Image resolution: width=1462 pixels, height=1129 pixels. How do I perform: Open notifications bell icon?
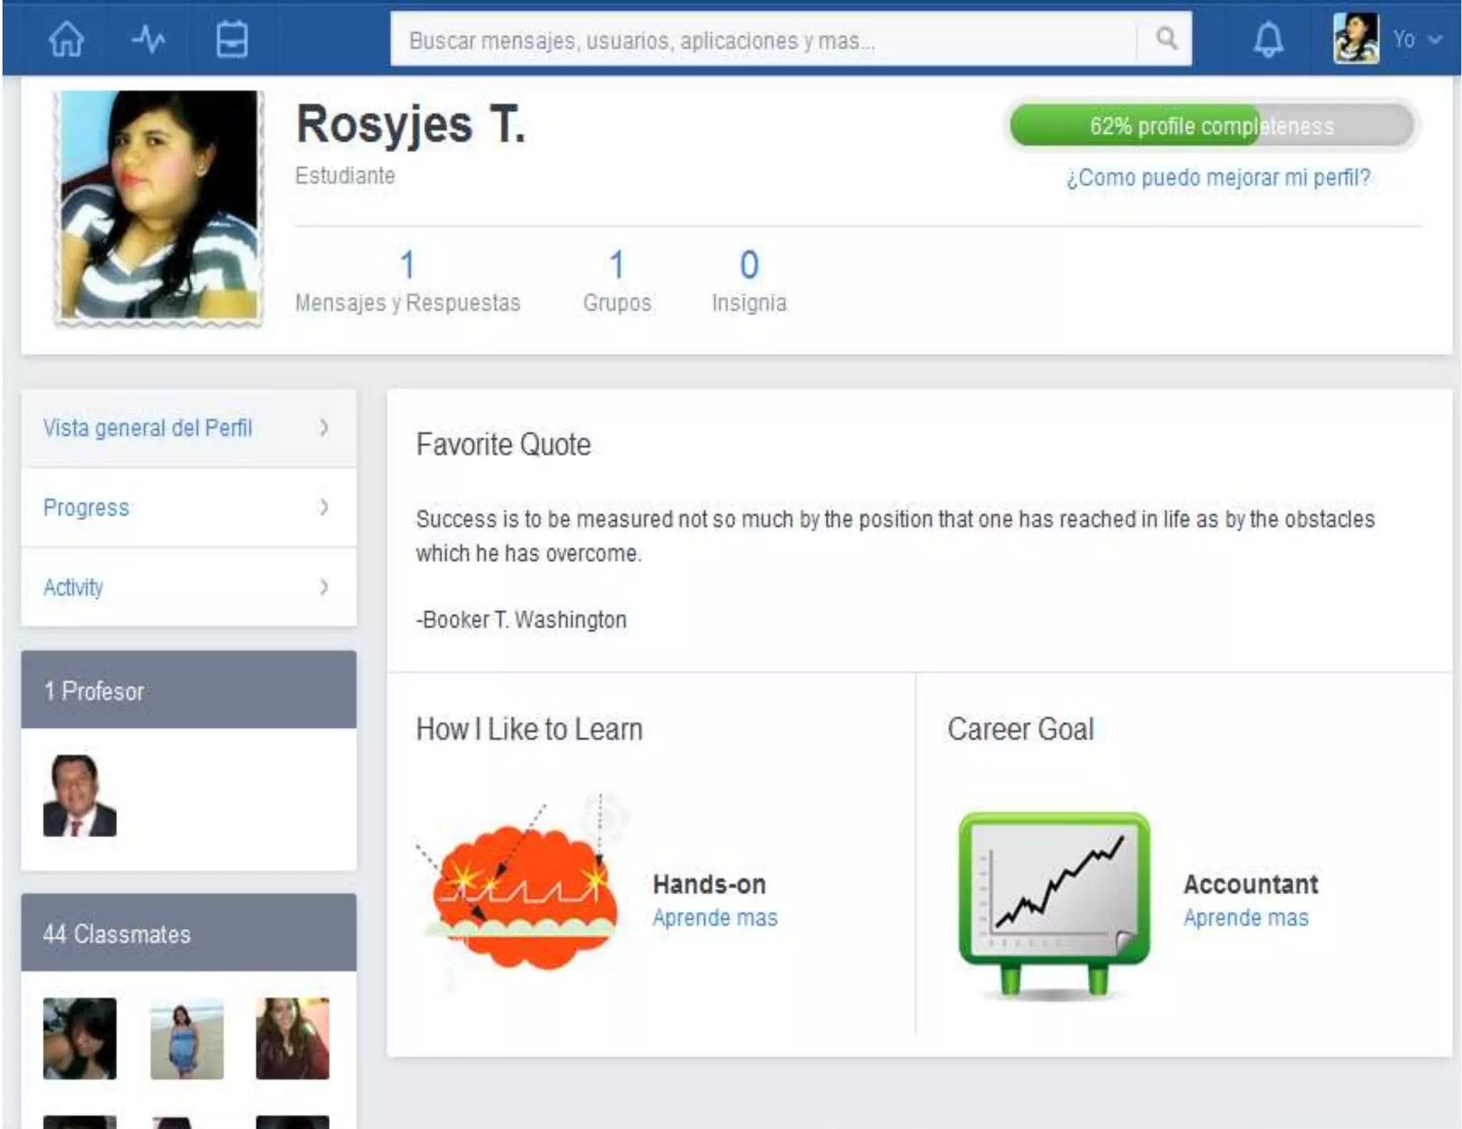tap(1268, 39)
